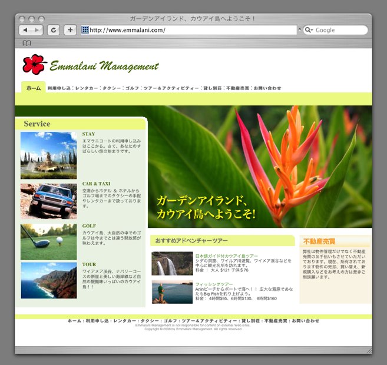
Task: Click the red hibiscus logo
Action: tap(34, 64)
